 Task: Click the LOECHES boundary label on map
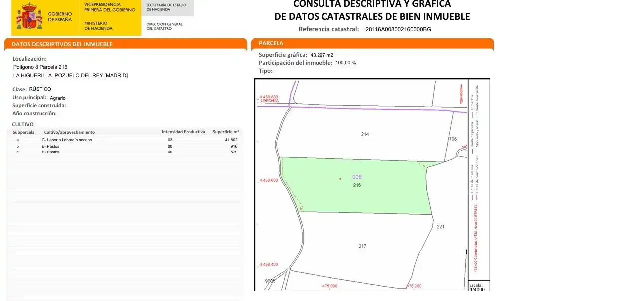(270, 101)
